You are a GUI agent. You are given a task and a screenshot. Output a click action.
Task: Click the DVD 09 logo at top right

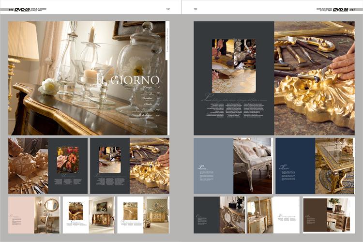340,9
